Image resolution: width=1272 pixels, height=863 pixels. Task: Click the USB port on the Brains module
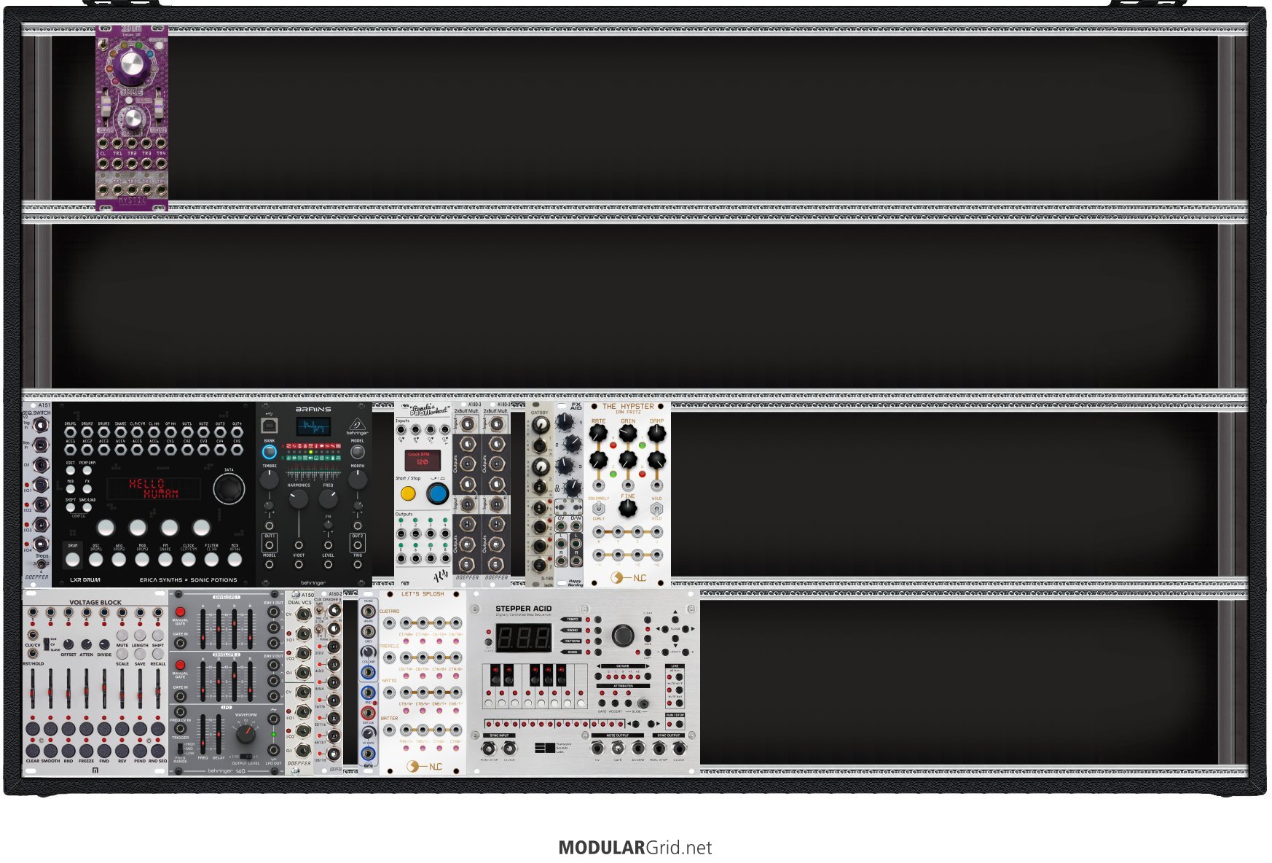269,426
